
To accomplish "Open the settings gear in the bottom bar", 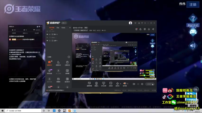I will click(142, 84).
